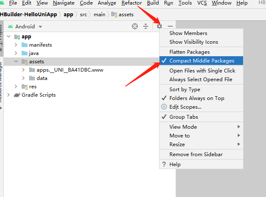Open the Android project view dropdown
266x197 pixels.
coord(25,27)
